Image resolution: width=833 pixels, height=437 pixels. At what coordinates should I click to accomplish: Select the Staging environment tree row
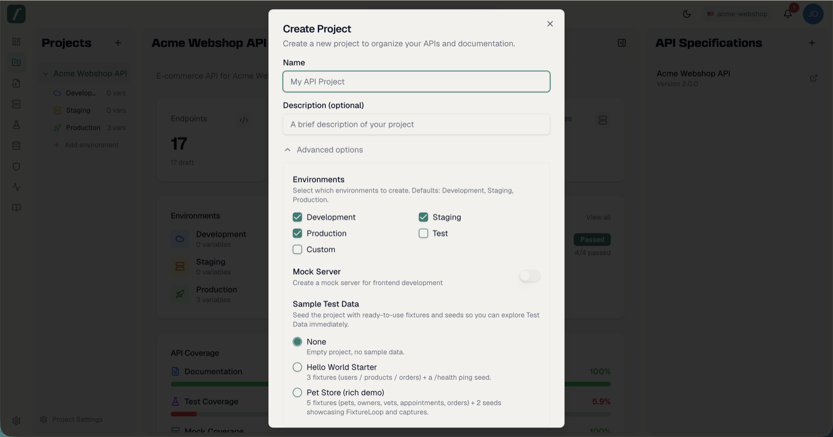(x=90, y=110)
